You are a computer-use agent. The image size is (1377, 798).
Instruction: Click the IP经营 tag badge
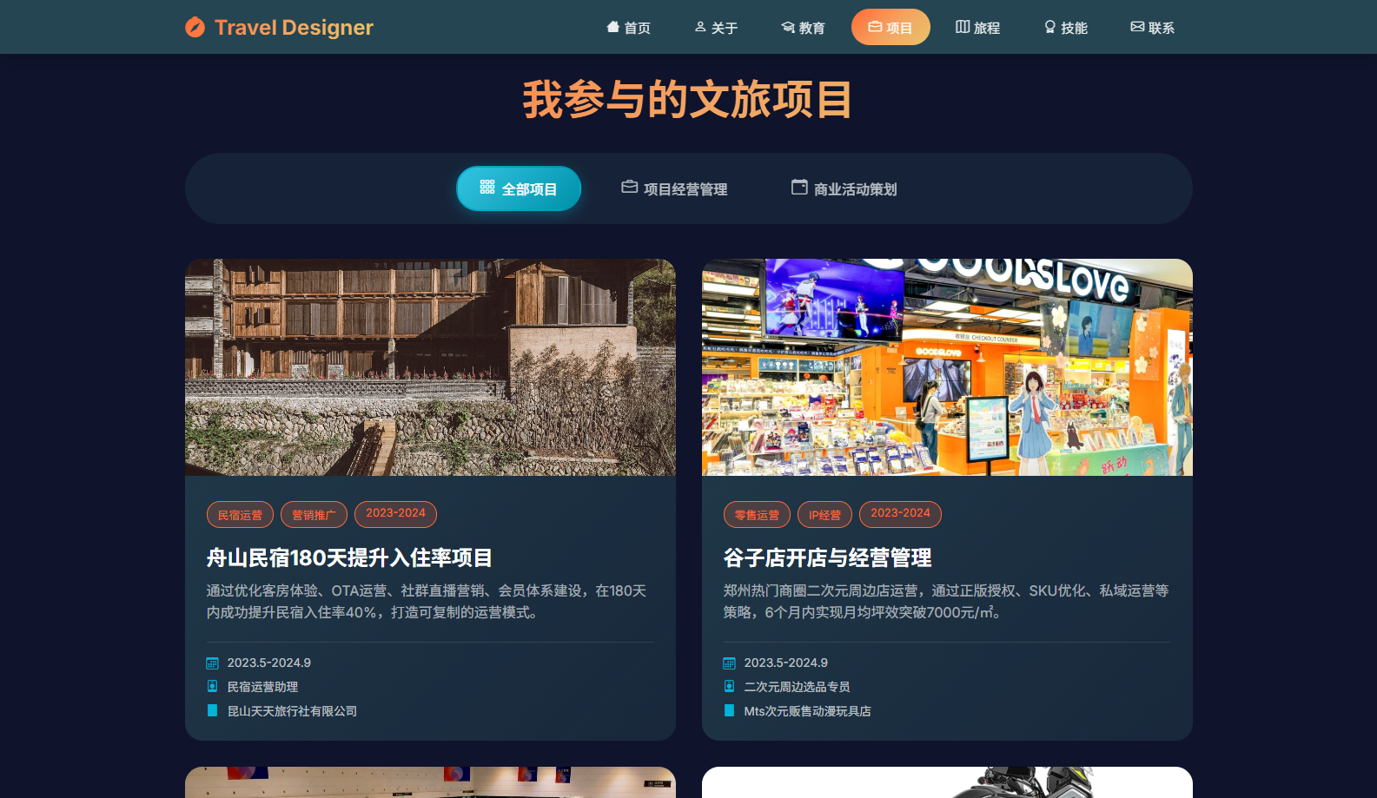pos(824,515)
